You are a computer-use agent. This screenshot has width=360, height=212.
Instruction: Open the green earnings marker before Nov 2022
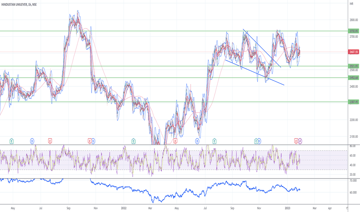pyautogui.click(x=256, y=141)
